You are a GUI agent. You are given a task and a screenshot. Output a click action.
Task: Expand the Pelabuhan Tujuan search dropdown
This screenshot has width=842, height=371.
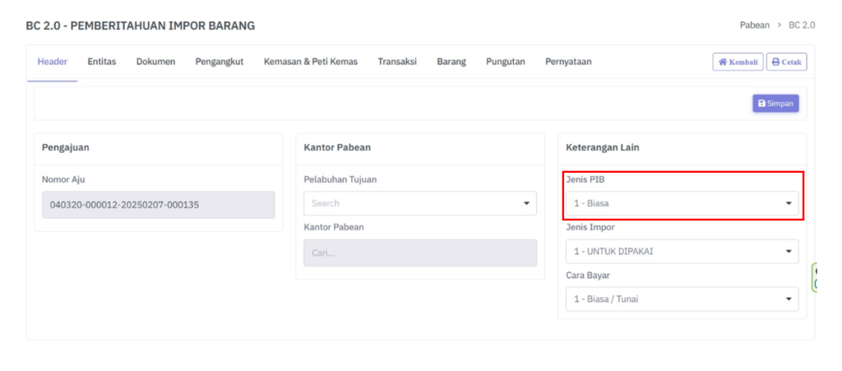pyautogui.click(x=419, y=203)
